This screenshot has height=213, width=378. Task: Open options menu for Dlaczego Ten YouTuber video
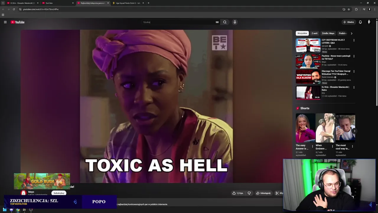tap(354, 72)
